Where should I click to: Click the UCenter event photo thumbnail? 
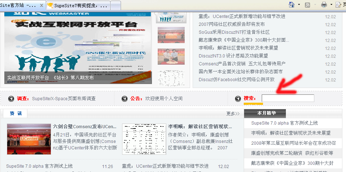tap(29, 139)
